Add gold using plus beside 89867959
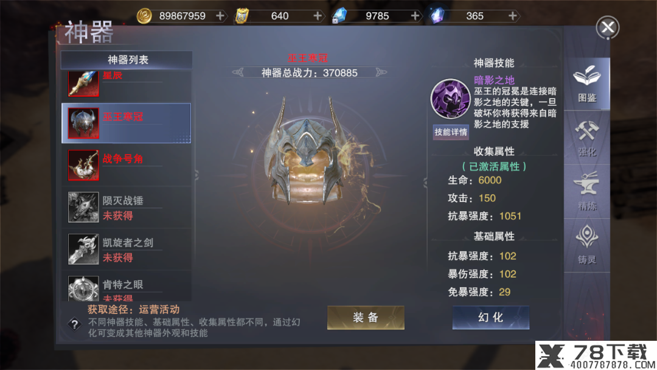657x370 pixels. [x=220, y=16]
